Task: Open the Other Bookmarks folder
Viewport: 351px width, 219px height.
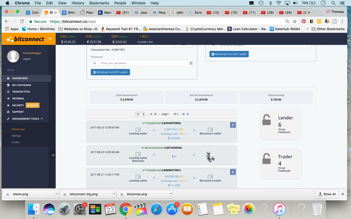Action: 328,29
